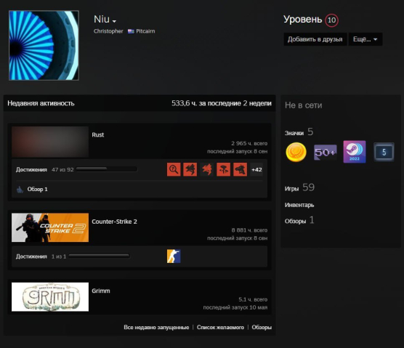
Task: Open the Обзоры link below recent games
Action: (x=262, y=327)
